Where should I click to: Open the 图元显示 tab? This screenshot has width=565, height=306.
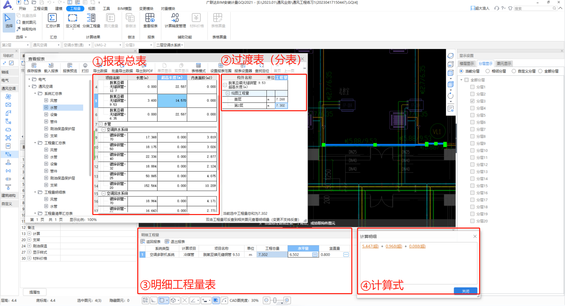(x=504, y=64)
